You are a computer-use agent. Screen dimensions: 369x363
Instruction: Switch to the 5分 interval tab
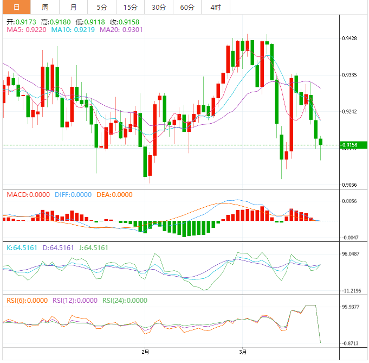tap(102, 7)
